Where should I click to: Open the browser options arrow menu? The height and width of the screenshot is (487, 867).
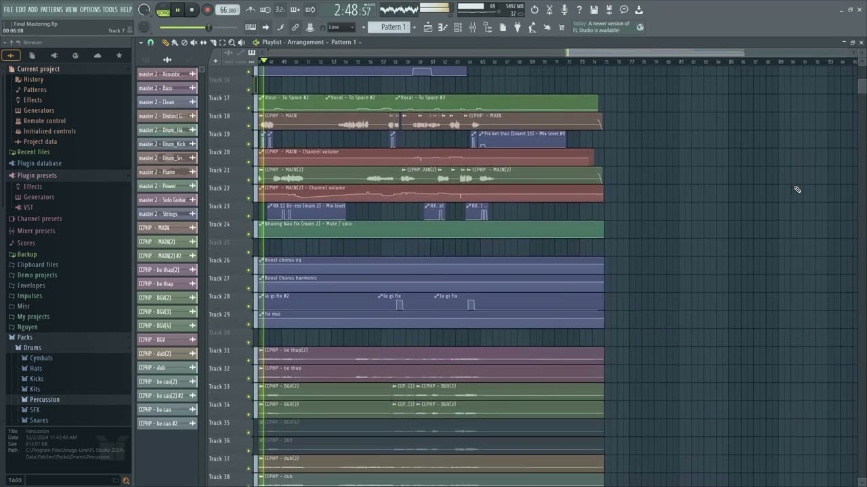point(6,42)
